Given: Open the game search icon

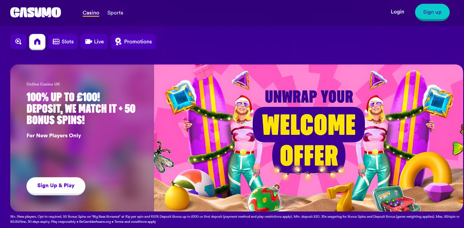Looking at the screenshot, I should tap(18, 42).
